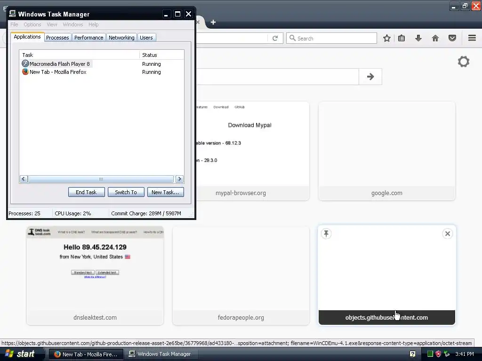Open the google.com tile
The height and width of the screenshot is (361, 482).
(387, 151)
